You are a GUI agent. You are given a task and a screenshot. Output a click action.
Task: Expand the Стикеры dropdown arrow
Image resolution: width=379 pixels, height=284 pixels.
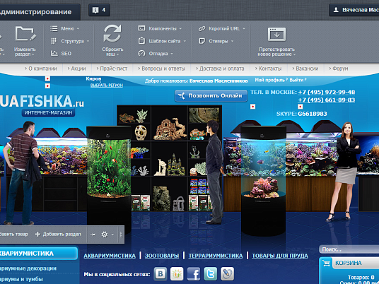point(233,41)
